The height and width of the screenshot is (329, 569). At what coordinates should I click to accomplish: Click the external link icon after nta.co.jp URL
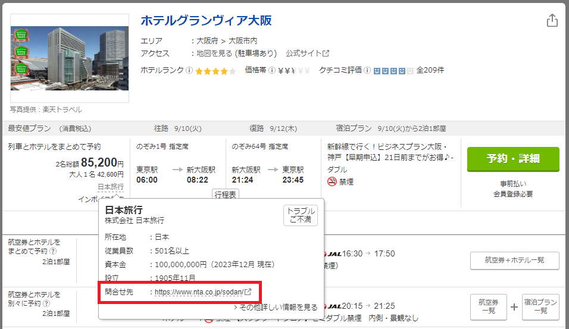coord(248,292)
